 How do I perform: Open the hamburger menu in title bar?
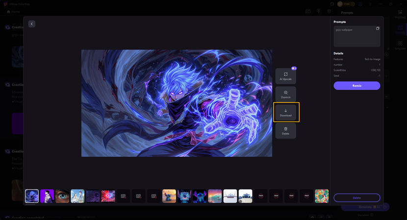coord(370,4)
